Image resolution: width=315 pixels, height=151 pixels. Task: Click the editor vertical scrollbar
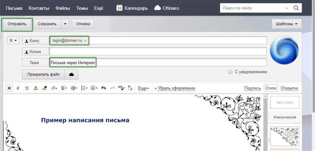click(265, 122)
